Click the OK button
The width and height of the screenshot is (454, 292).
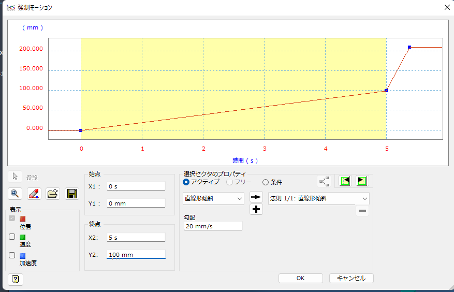[300, 278]
